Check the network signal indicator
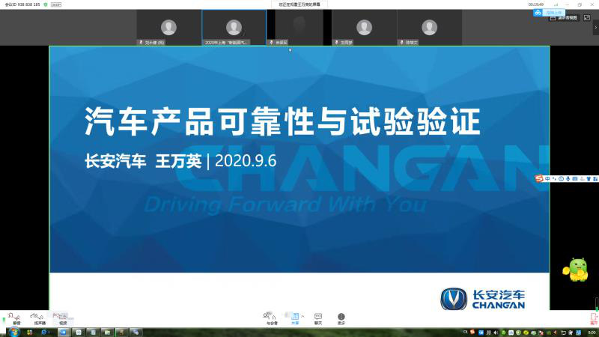Image resolution: width=599 pixels, height=337 pixels. (556, 4)
